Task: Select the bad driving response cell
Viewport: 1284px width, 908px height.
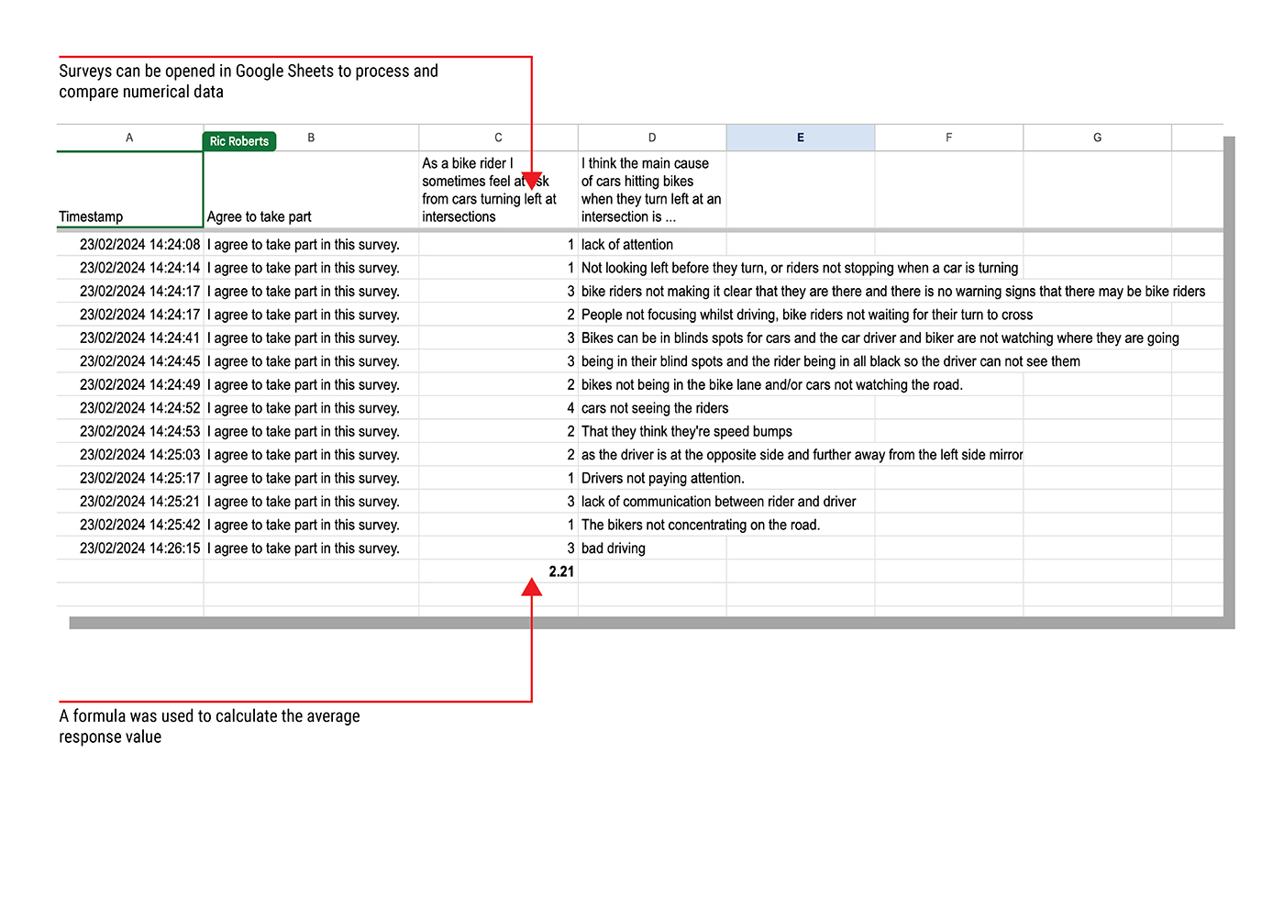Action: click(x=651, y=548)
